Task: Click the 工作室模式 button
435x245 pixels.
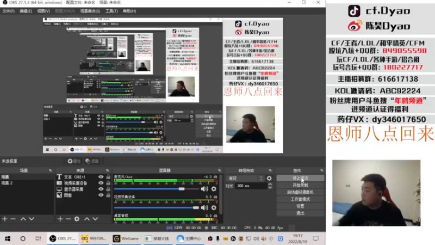Action: (x=300, y=199)
